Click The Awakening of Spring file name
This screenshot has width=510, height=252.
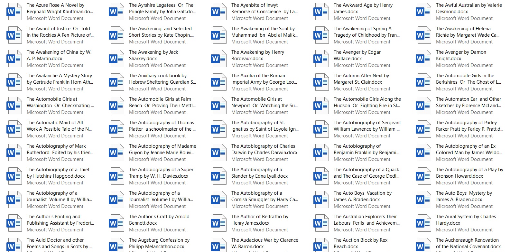click(366, 32)
